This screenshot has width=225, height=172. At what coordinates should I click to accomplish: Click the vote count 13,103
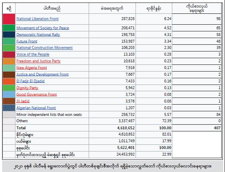click(129, 54)
